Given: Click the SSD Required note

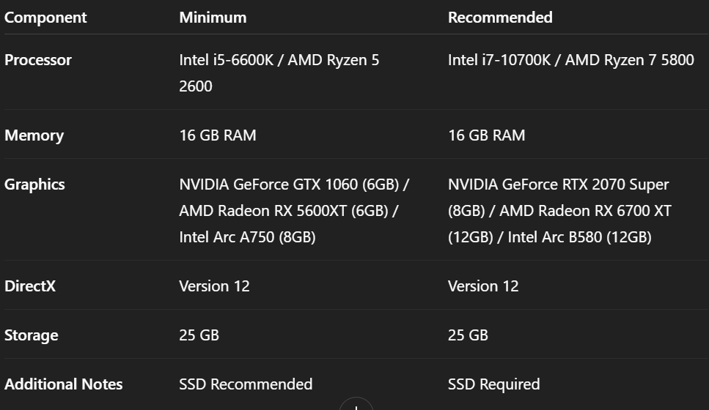Looking at the screenshot, I should 493,384.
